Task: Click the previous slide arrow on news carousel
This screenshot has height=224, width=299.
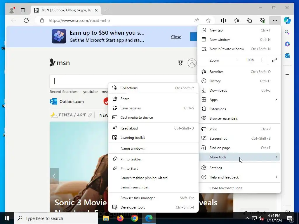Action: click(54, 176)
